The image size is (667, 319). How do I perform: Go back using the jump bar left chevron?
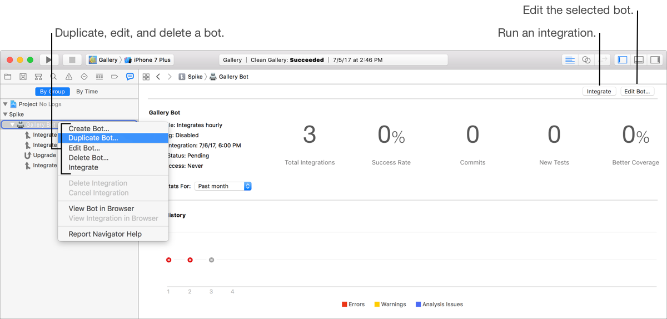coord(158,77)
